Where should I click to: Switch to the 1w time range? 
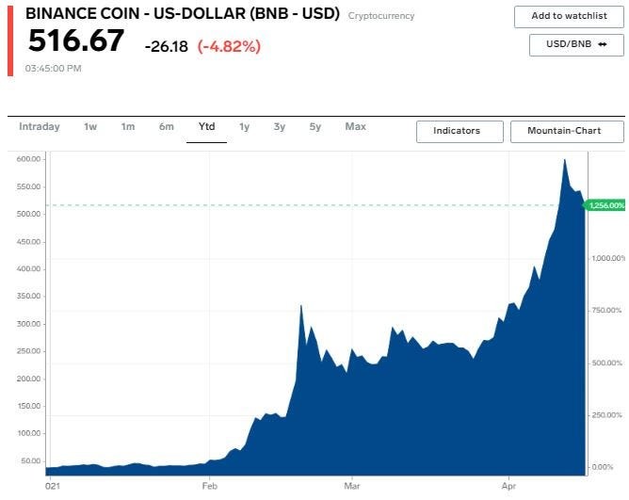(90, 127)
